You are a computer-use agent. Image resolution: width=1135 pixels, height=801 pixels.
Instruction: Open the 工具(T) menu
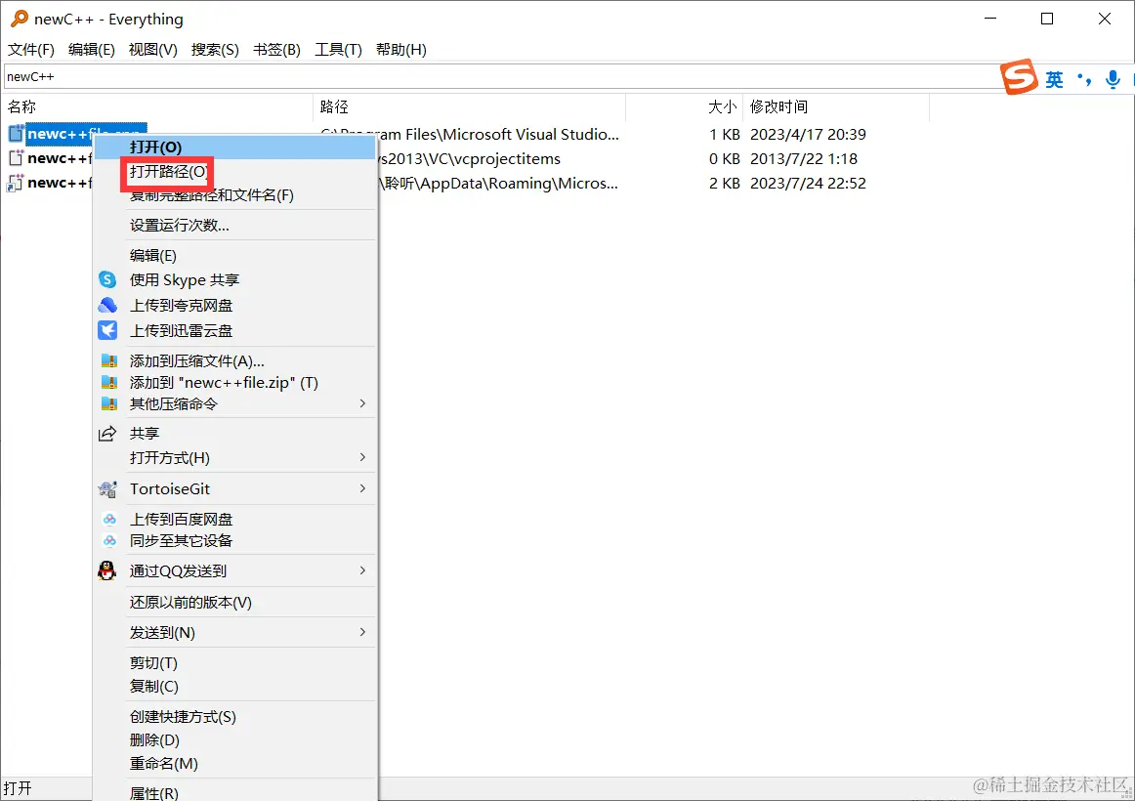pyautogui.click(x=338, y=49)
